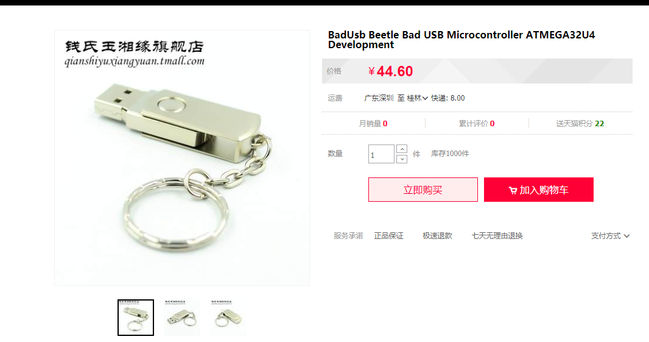Click the 极速退款 service promise
Screen dimensions: 649x342
click(437, 236)
